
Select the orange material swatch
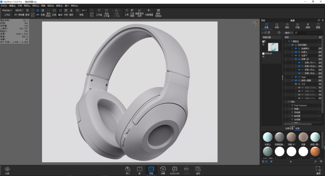tap(315, 152)
